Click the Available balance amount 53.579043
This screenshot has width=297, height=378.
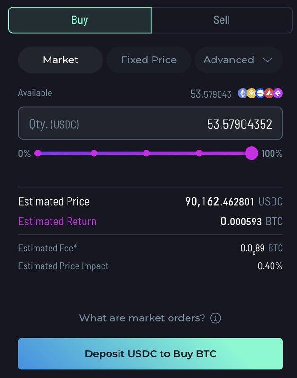click(x=211, y=94)
